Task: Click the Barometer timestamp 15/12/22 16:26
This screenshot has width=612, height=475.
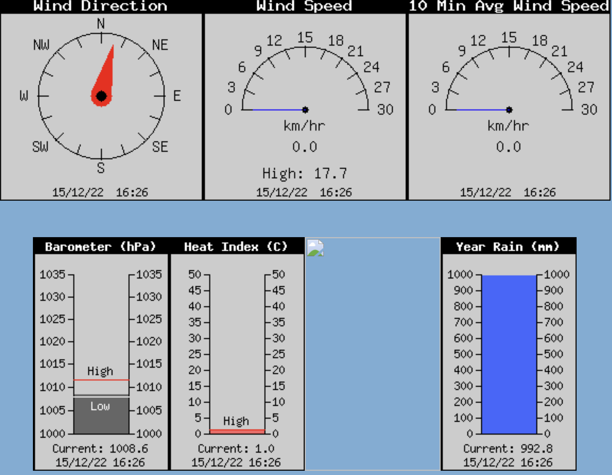Action: (101, 462)
